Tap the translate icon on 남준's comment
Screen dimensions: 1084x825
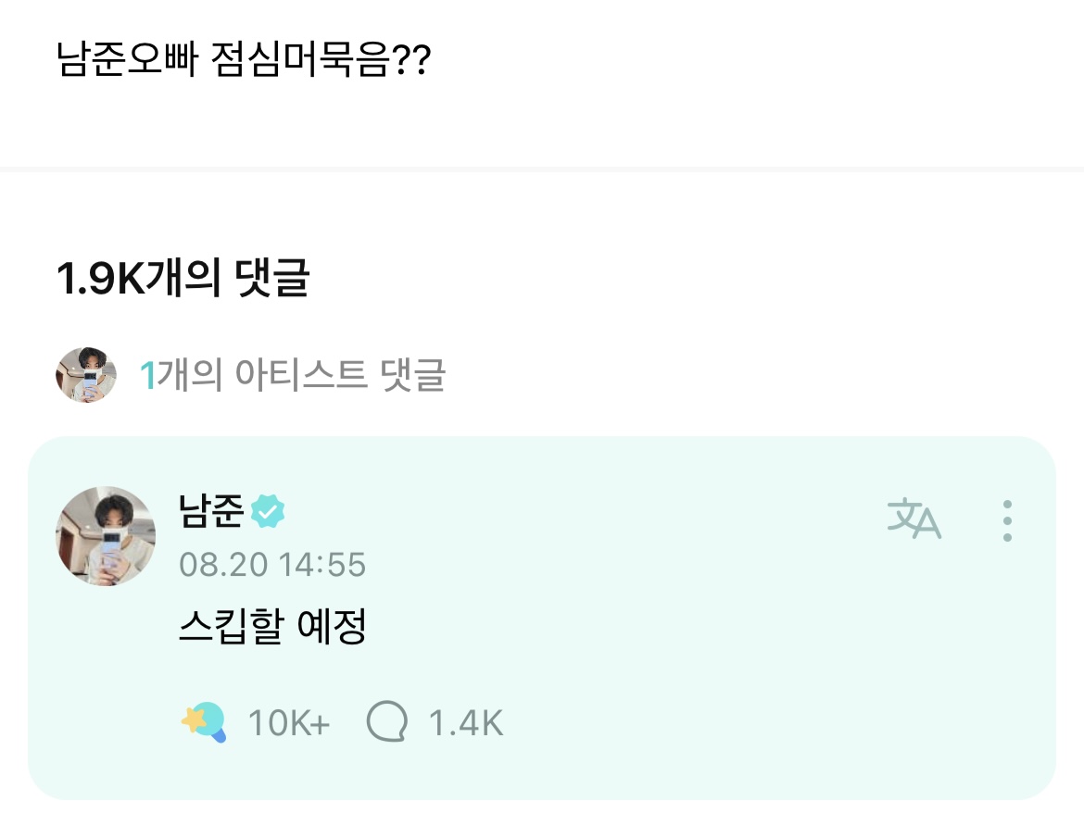tap(914, 519)
